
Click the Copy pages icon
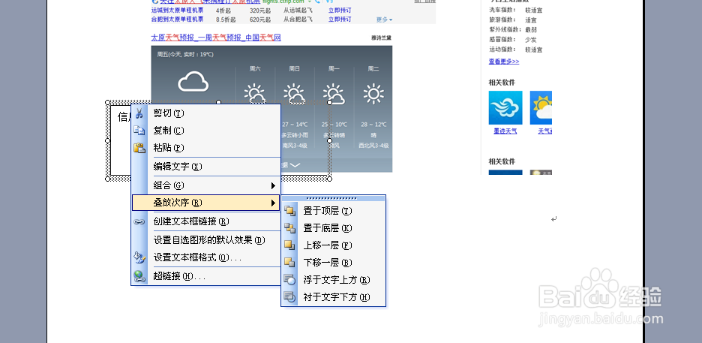tap(139, 131)
